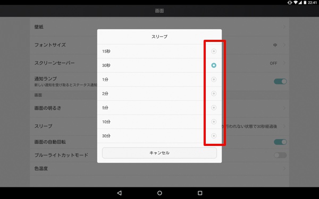The width and height of the screenshot is (319, 199).
Task: Select the 5分 radio button
Action: (214, 107)
